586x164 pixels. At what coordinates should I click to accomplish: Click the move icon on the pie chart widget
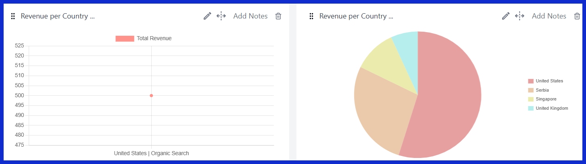click(519, 16)
